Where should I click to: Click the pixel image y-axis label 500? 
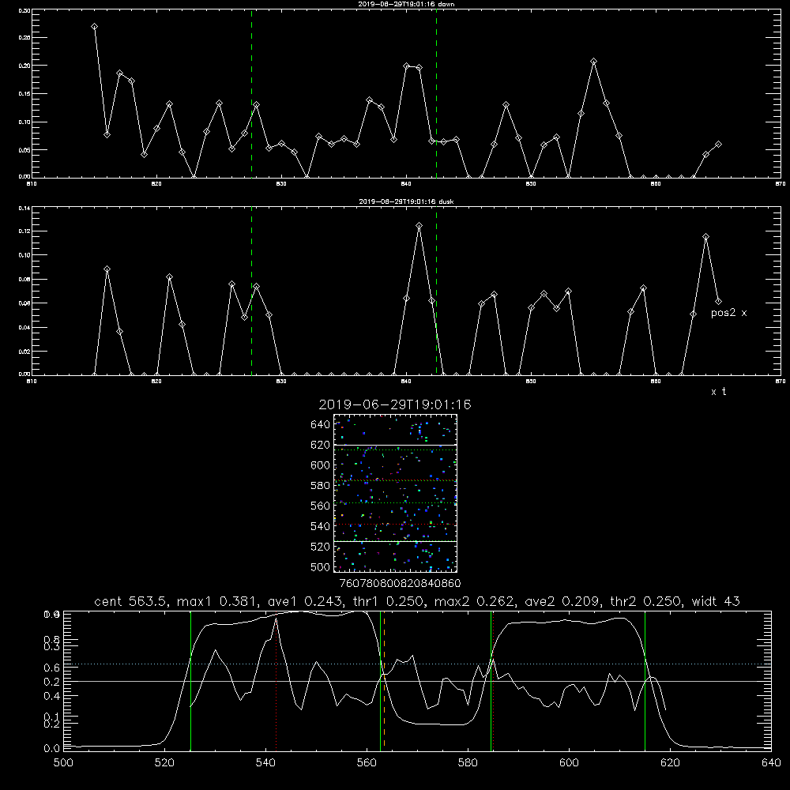click(321, 567)
